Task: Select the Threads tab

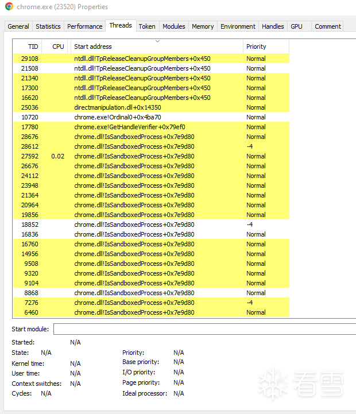Action: click(121, 25)
